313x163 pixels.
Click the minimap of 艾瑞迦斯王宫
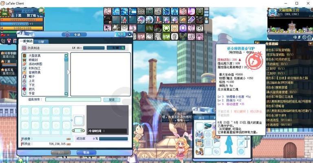click(290, 26)
